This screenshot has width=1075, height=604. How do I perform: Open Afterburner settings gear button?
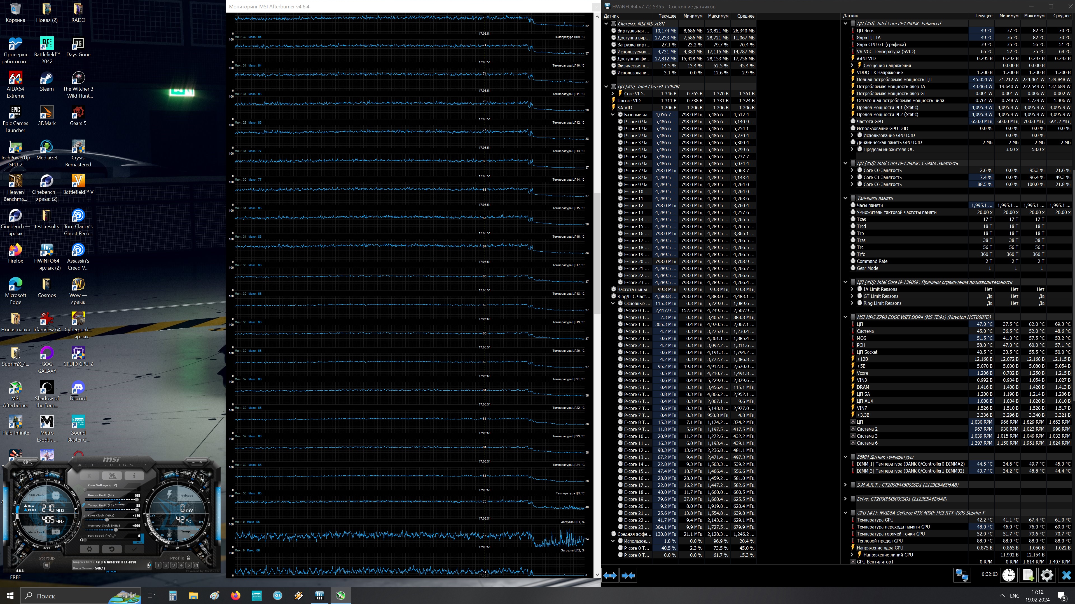coord(89,549)
